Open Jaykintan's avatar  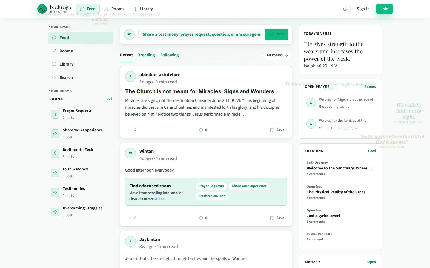(130, 241)
